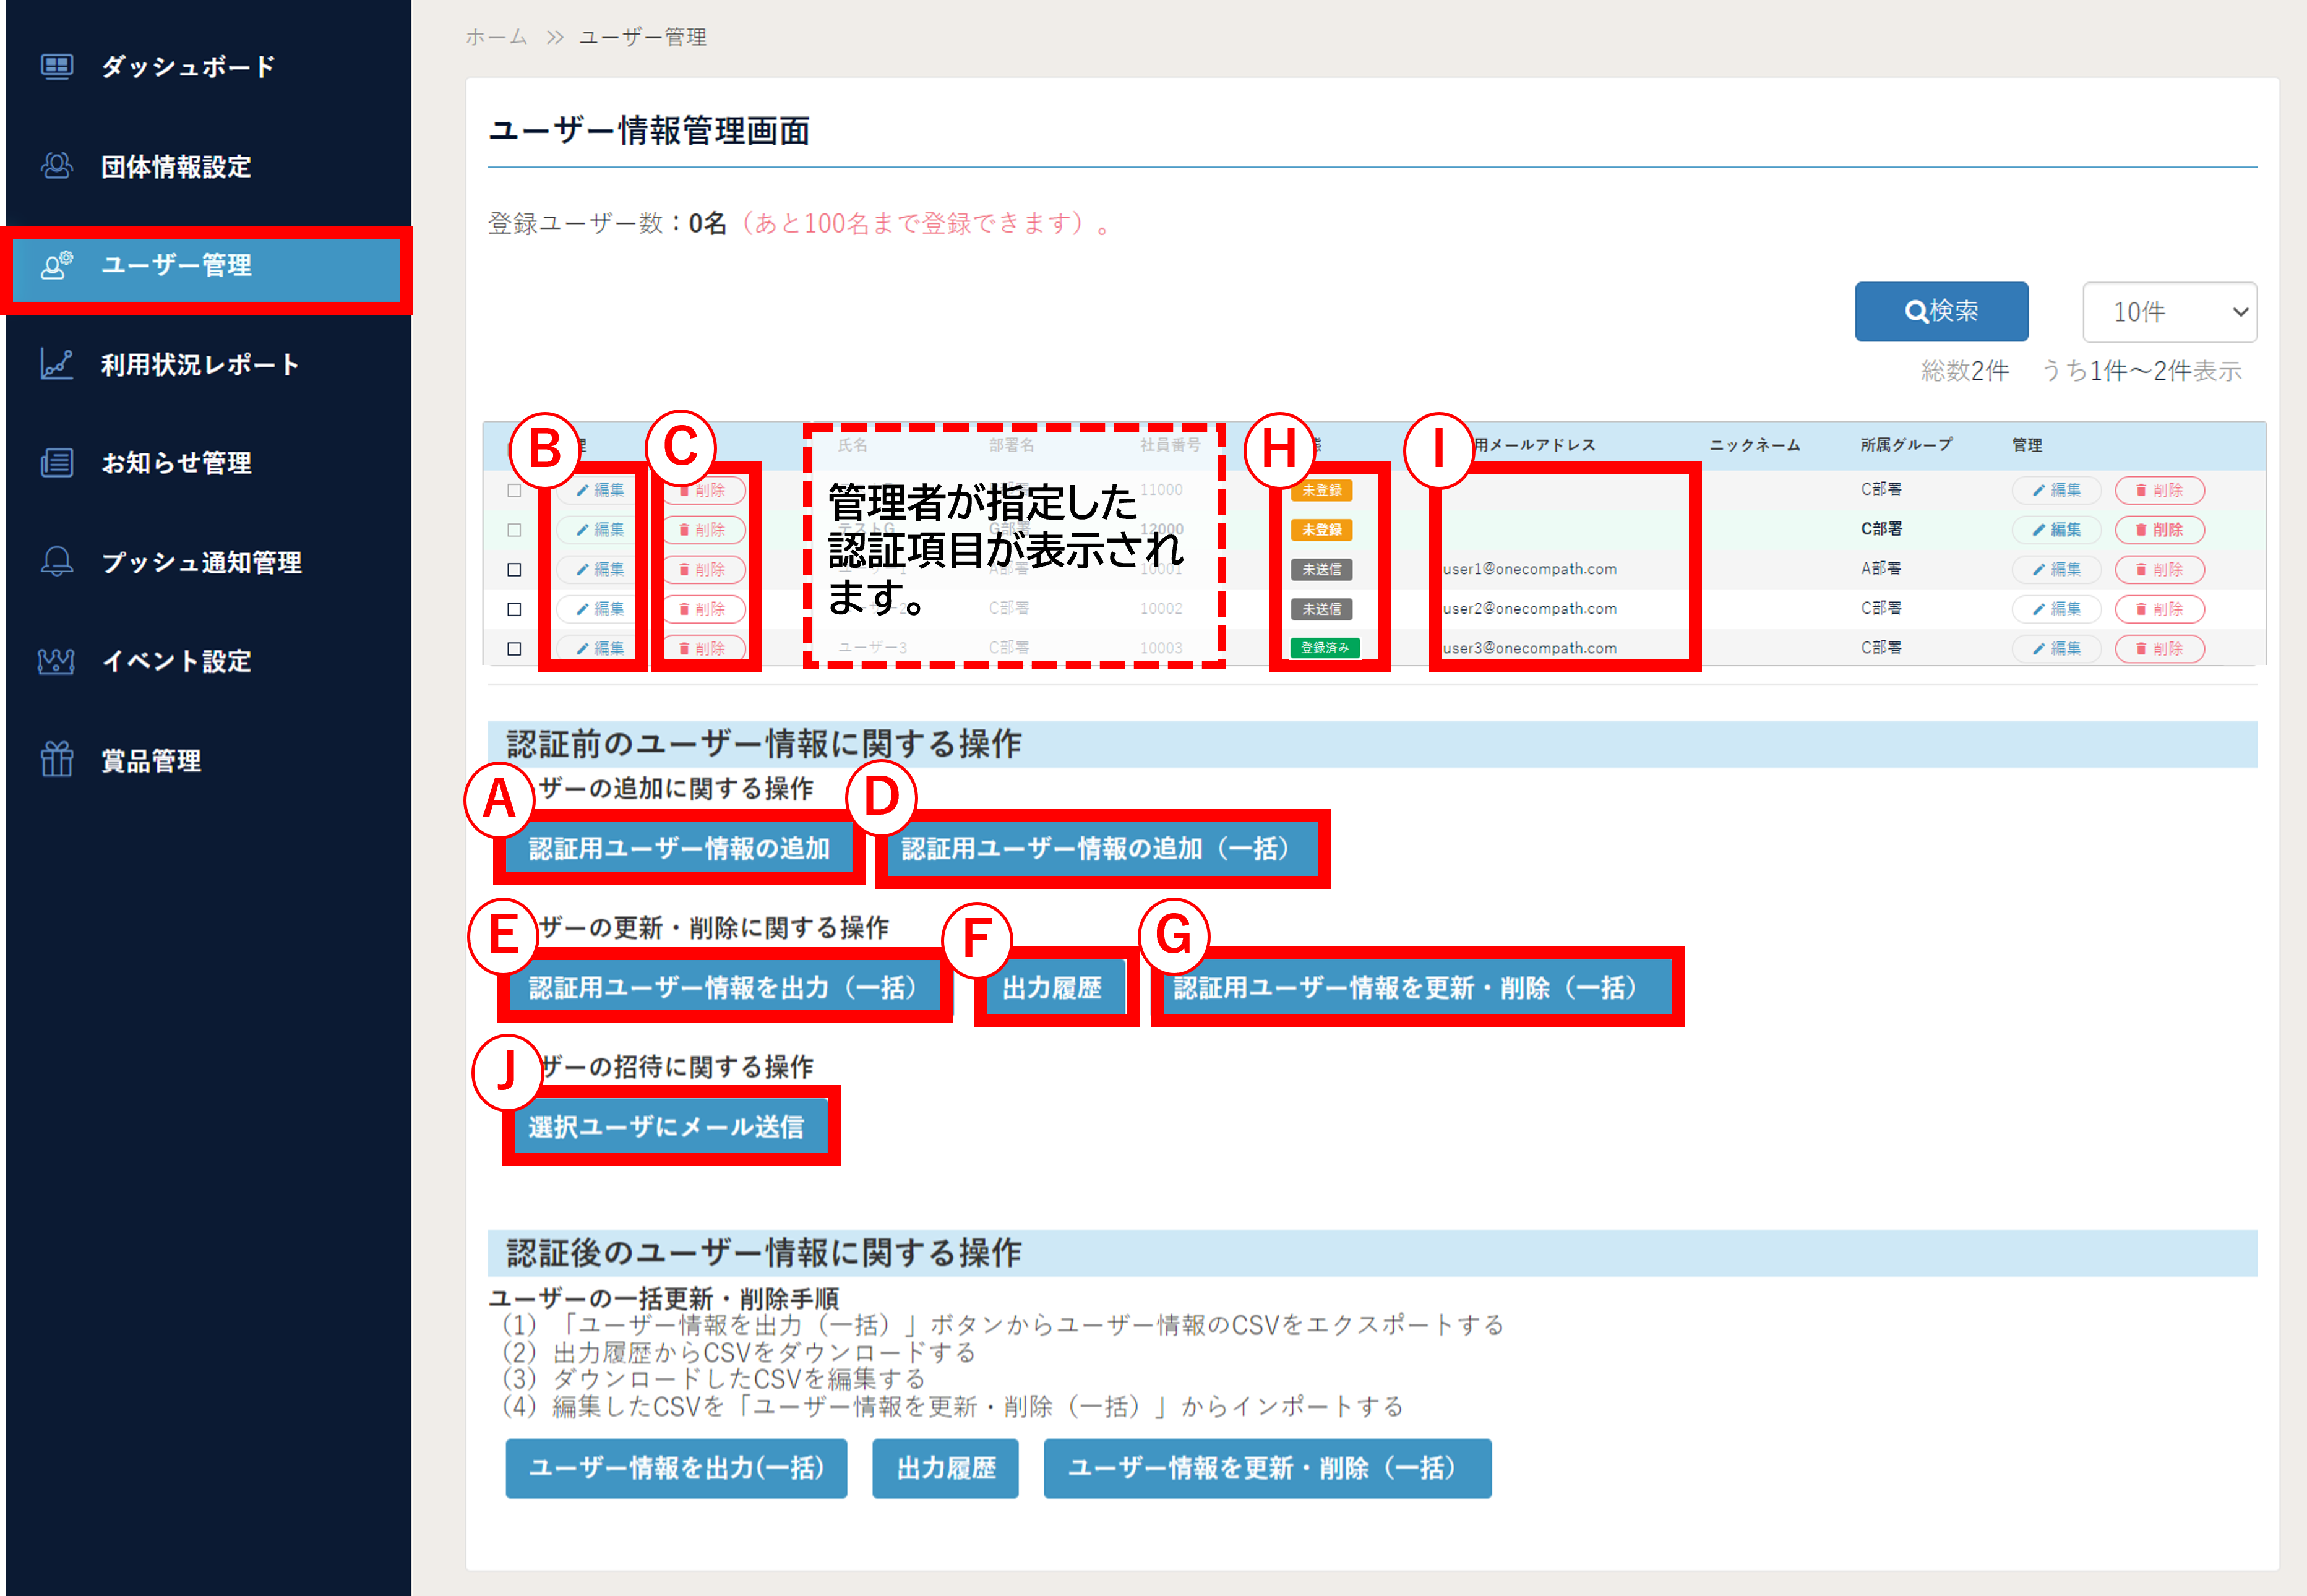Click right-side 編集 button for user1 row
This screenshot has height=1596, width=2307.
coord(2056,569)
